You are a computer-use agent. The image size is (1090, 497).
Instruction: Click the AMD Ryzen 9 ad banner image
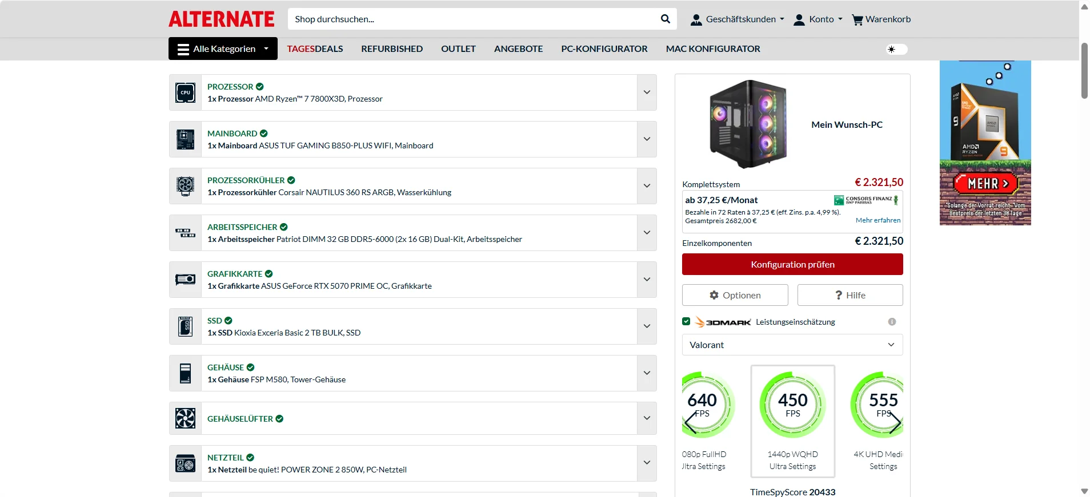pyautogui.click(x=985, y=143)
